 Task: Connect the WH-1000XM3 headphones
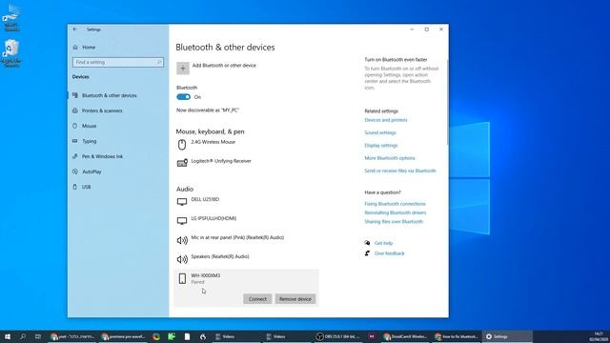pyautogui.click(x=257, y=299)
